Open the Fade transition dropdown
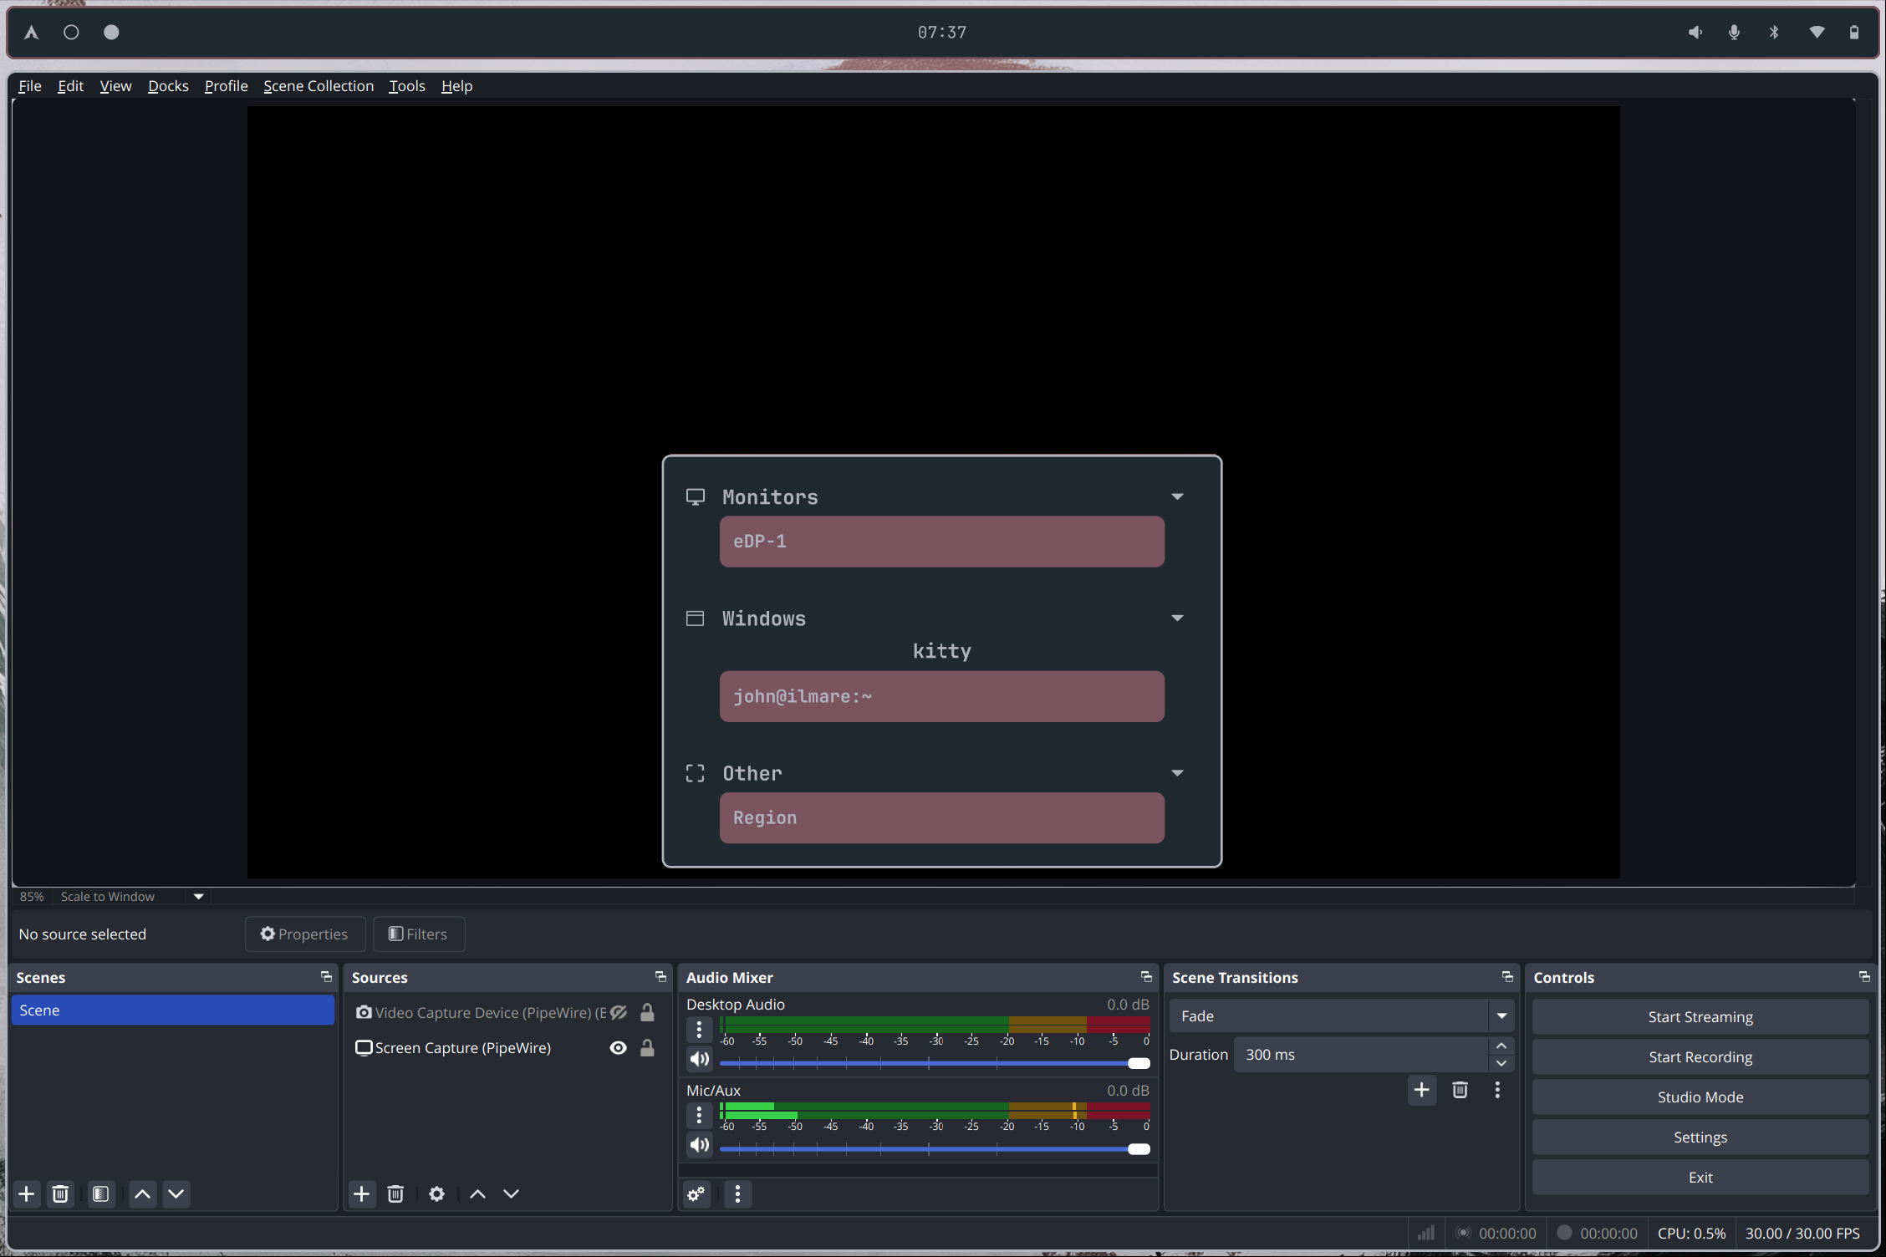1886x1257 pixels. pyautogui.click(x=1342, y=1016)
